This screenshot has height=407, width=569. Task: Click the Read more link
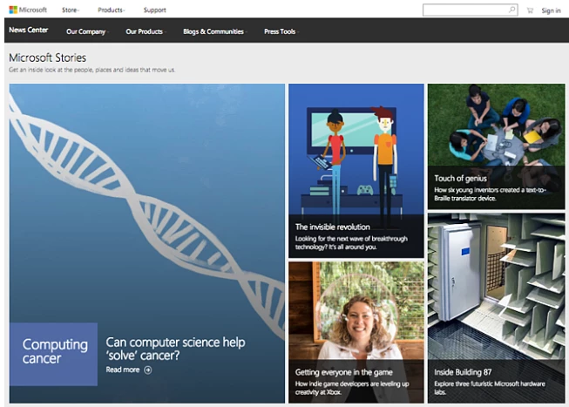[123, 370]
